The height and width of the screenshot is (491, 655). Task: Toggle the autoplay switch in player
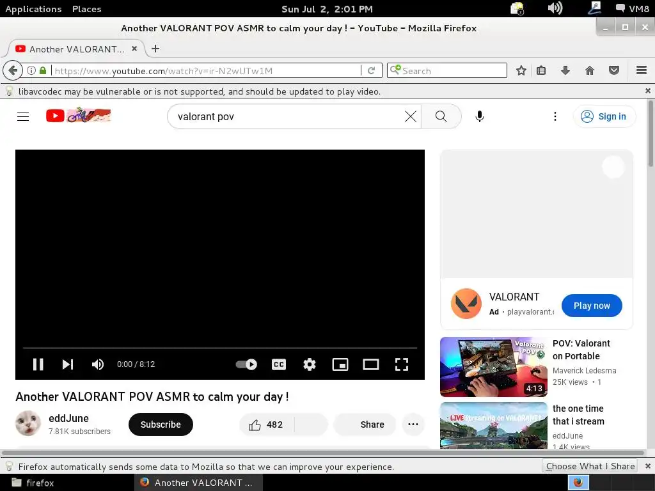click(x=246, y=364)
